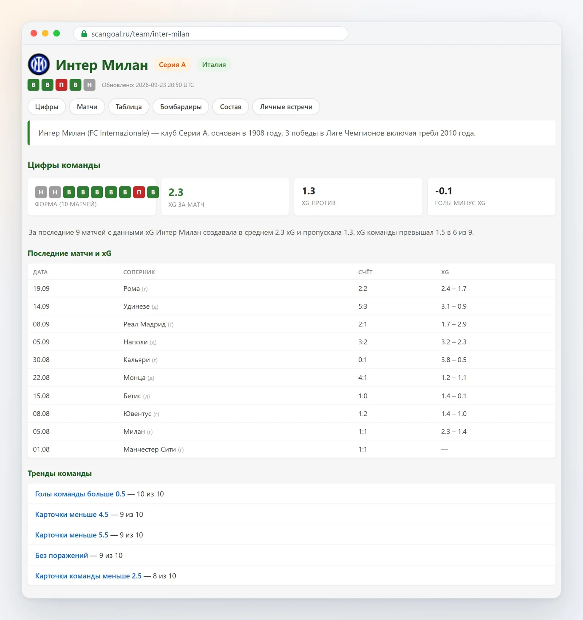
Task: Follow the Без поражений trend link
Action: click(x=62, y=555)
